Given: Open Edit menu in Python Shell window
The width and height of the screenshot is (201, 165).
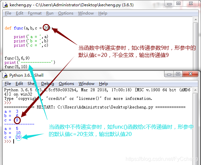Looking at the screenshot, I should 19,84.
